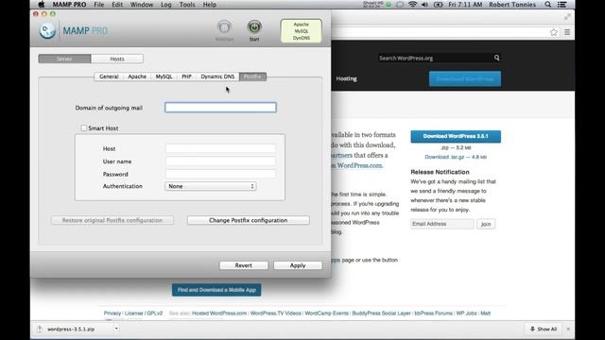The width and height of the screenshot is (605, 340).
Task: Open the Edit menu
Action: [117, 5]
